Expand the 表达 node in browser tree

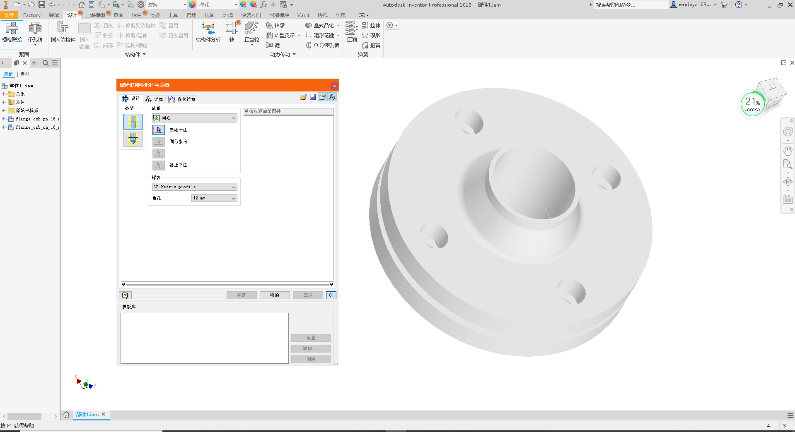(4, 102)
